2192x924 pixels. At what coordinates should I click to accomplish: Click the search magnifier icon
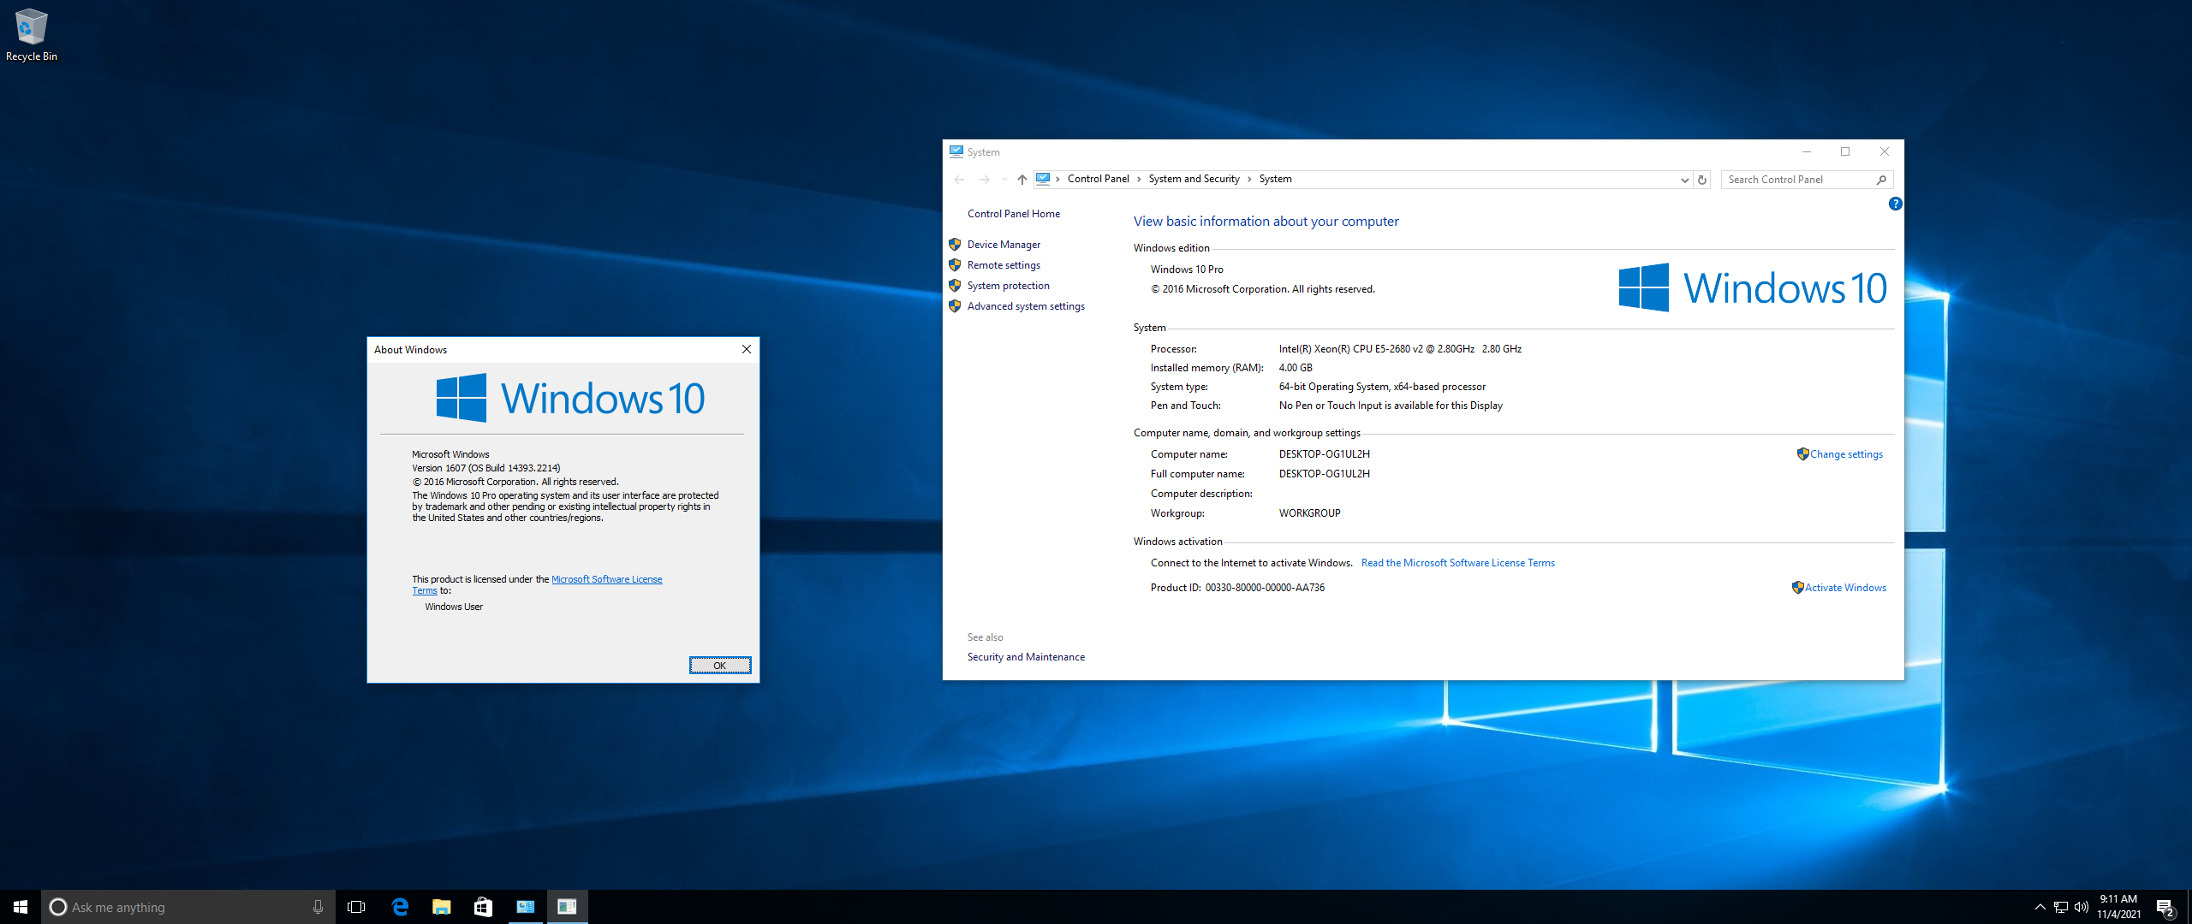click(1881, 180)
